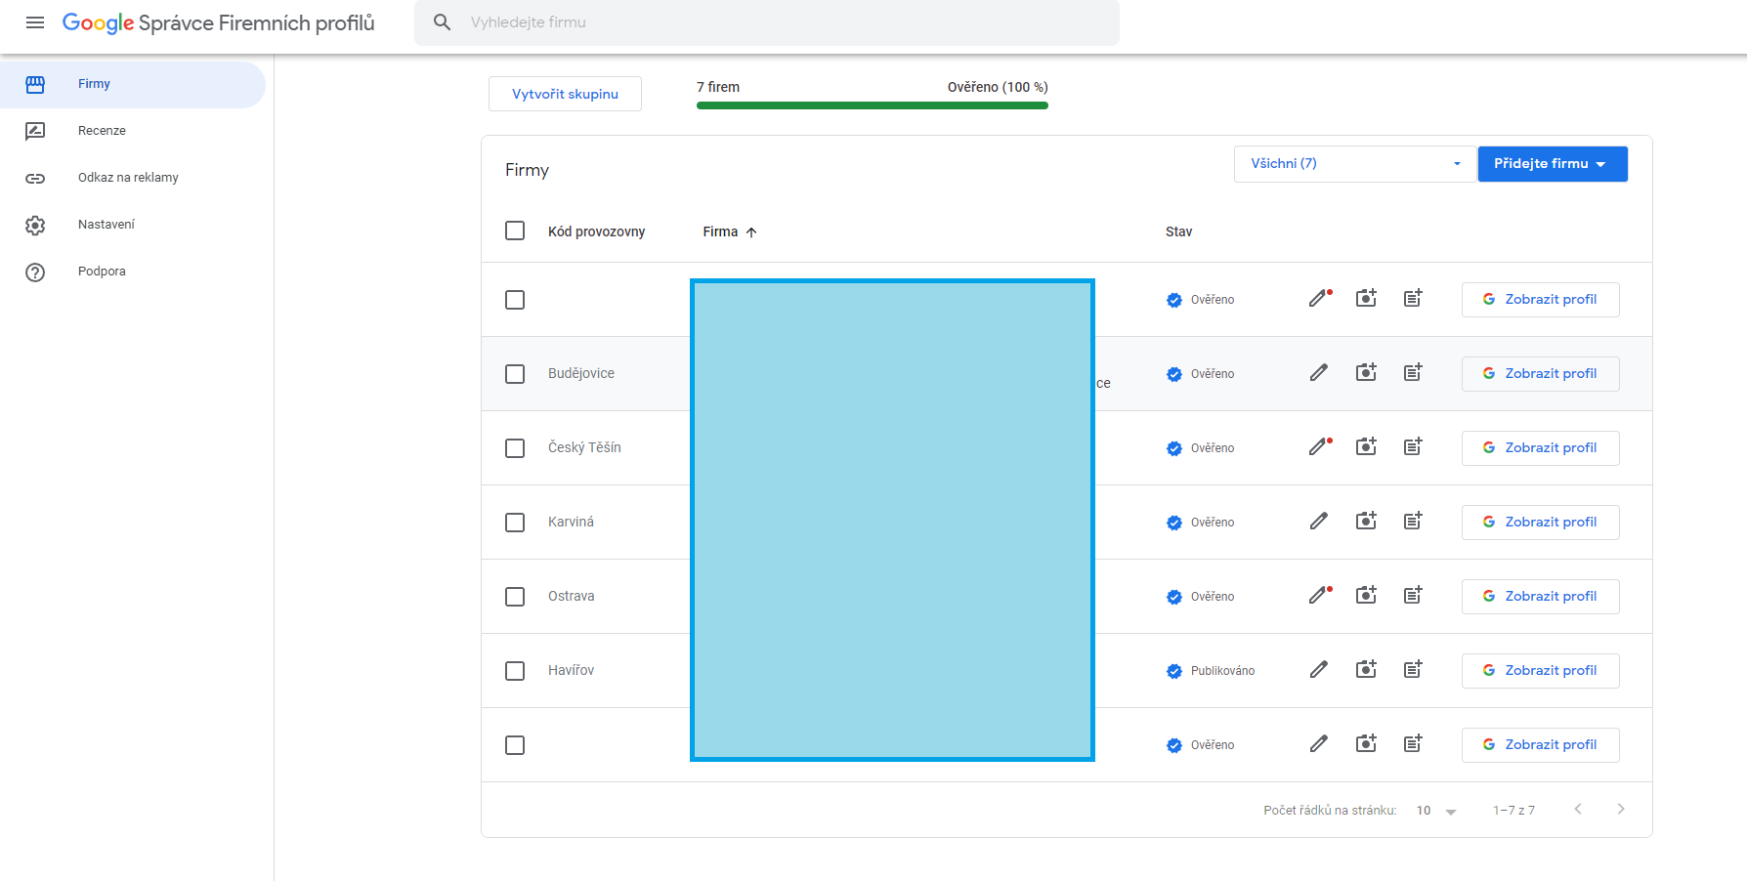Add a photo to Český Těšín profile
The height and width of the screenshot is (881, 1747).
pos(1366,447)
